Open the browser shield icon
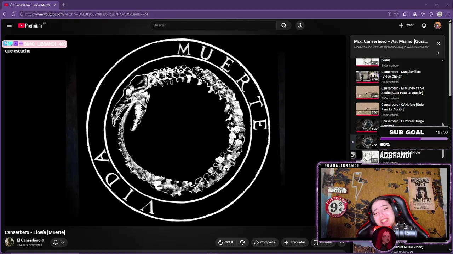The height and width of the screenshot is (254, 453). 431,14
